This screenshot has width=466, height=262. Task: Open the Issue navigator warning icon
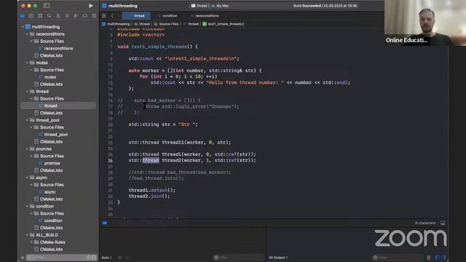58,16
